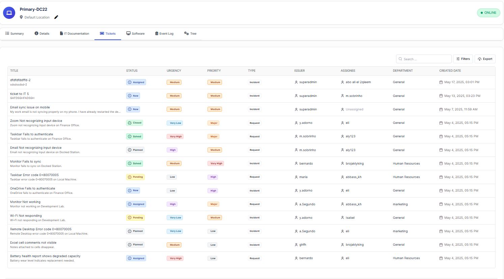Open 'Email sync issue on mobile' ticket
Screen dimensions: 504x279
30,107
